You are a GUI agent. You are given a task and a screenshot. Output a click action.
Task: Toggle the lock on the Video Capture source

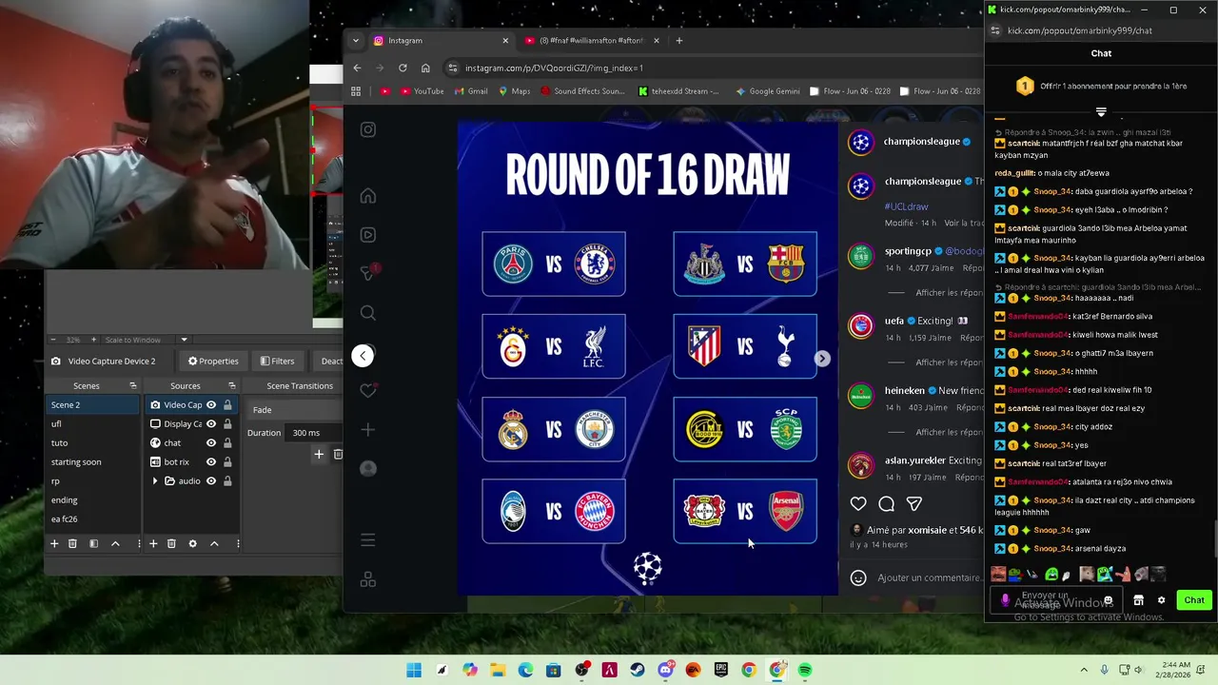227,405
